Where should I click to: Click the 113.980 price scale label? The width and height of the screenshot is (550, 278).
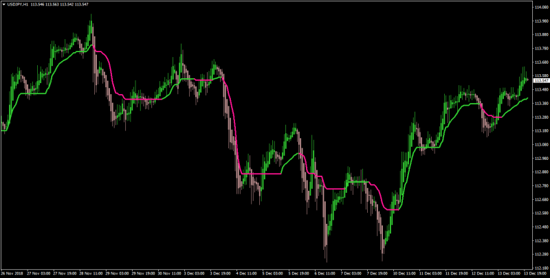coord(542,21)
